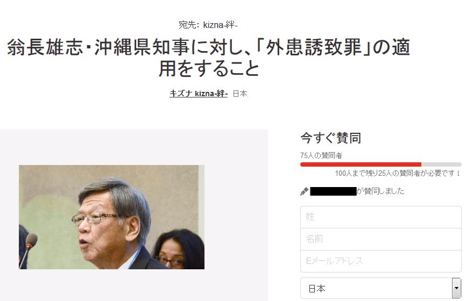Click the 今すぐ賛同 heading

point(330,138)
